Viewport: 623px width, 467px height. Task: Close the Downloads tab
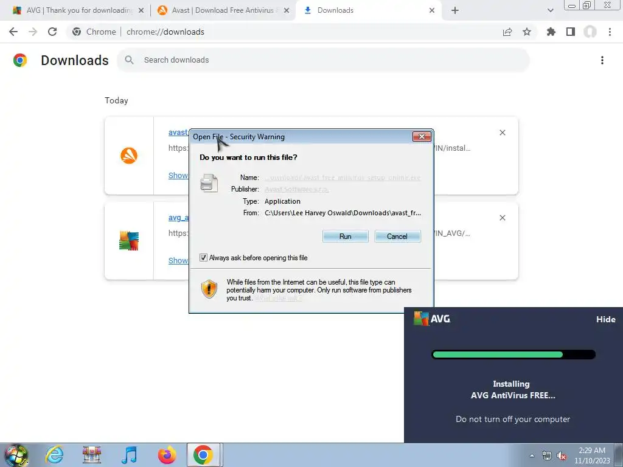(432, 10)
